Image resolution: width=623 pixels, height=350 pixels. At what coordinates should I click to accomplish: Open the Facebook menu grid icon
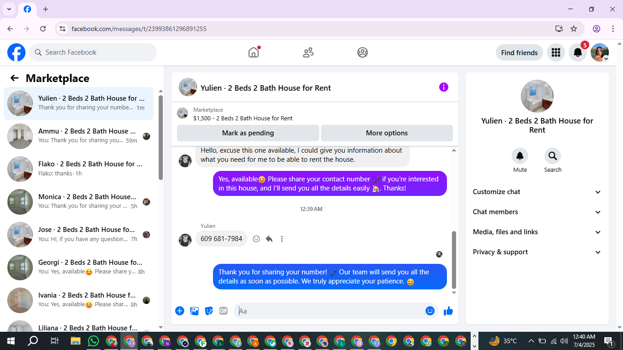(556, 52)
